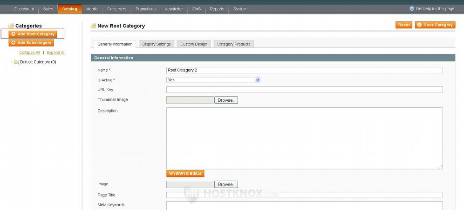Click the Add Subcategory button
Image resolution: width=464 pixels, height=210 pixels.
click(31, 43)
